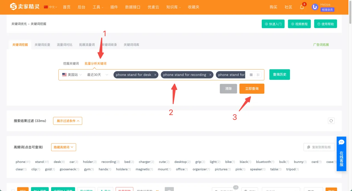Click the high-frequency word 'phone(41)'

[x=23, y=162]
